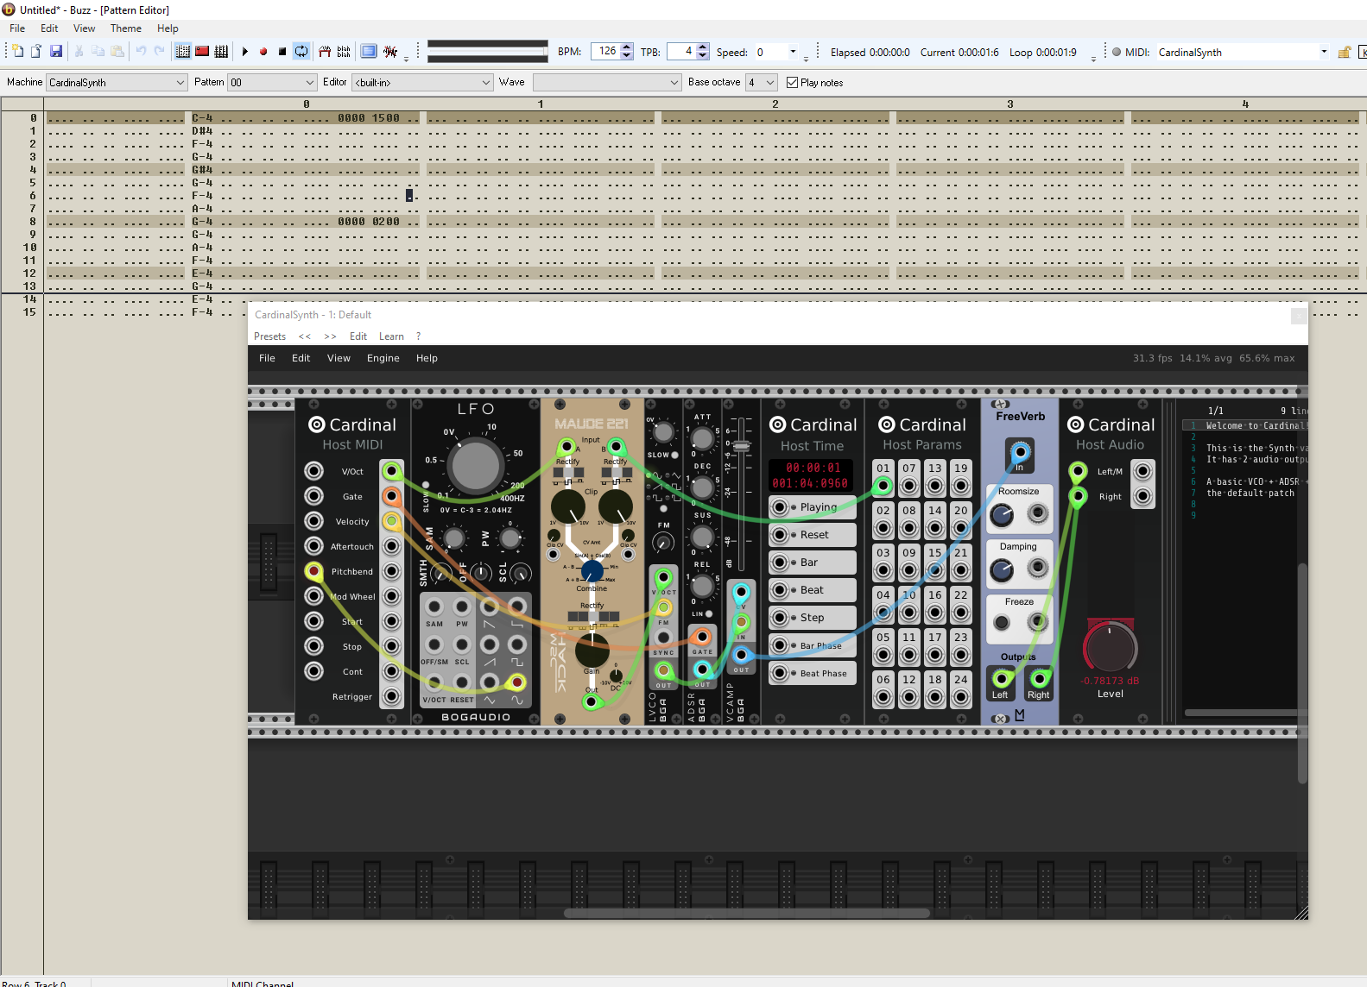
Task: Click the Host Audio Level knob
Action: point(1111,648)
